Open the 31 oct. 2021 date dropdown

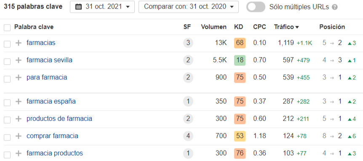[102, 7]
